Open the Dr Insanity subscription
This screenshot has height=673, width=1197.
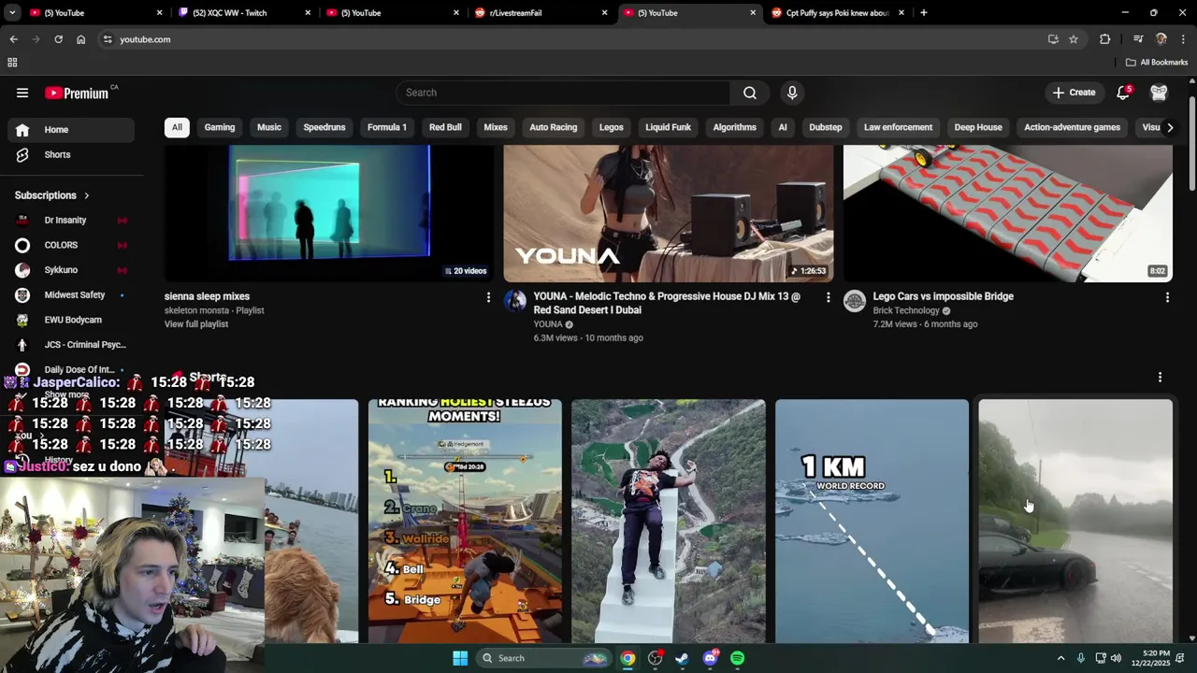tap(71, 220)
